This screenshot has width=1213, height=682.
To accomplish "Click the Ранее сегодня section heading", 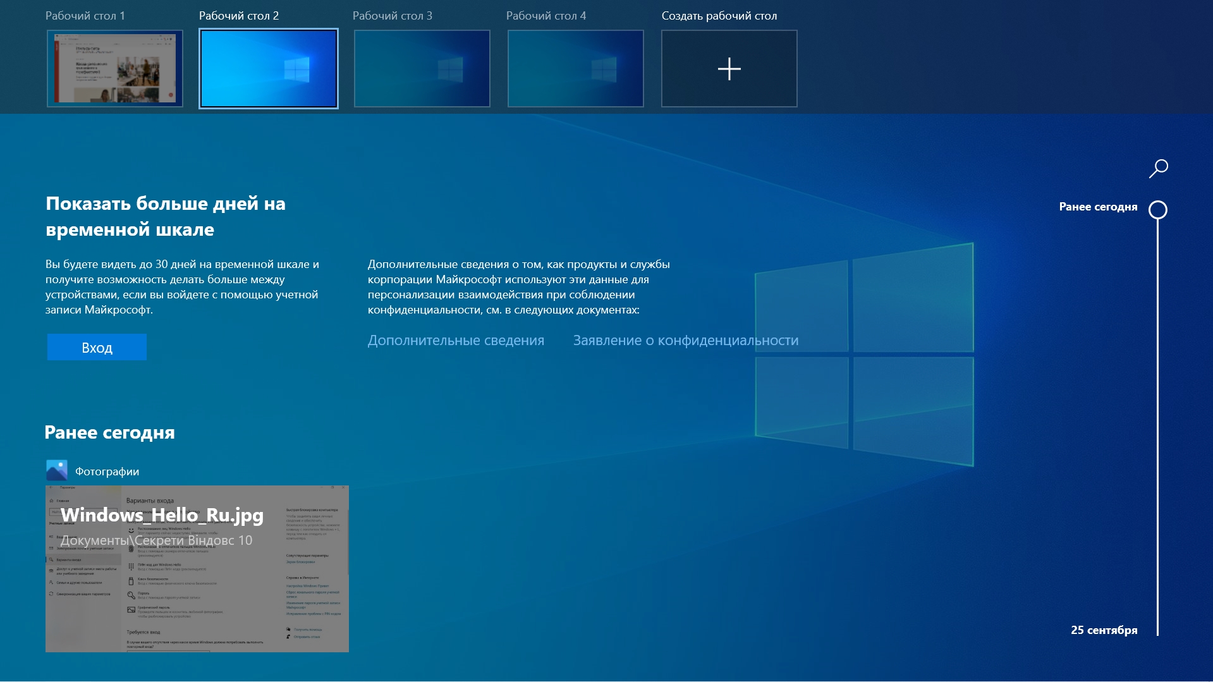I will (x=109, y=432).
